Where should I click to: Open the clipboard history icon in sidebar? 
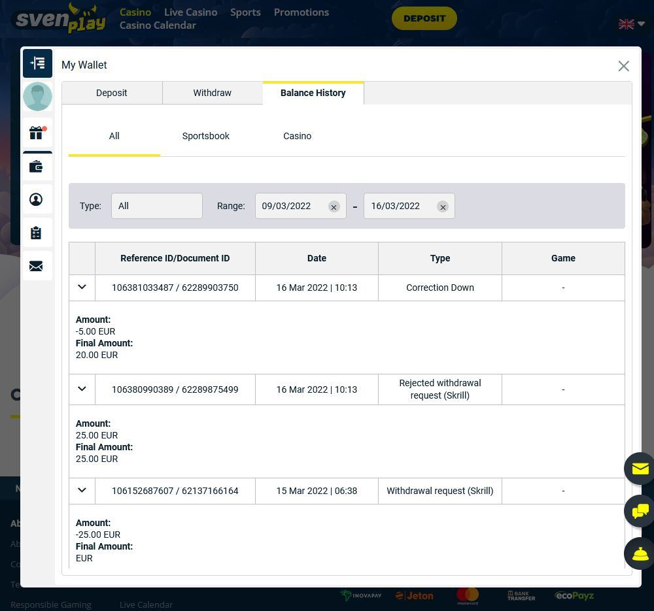(x=37, y=233)
